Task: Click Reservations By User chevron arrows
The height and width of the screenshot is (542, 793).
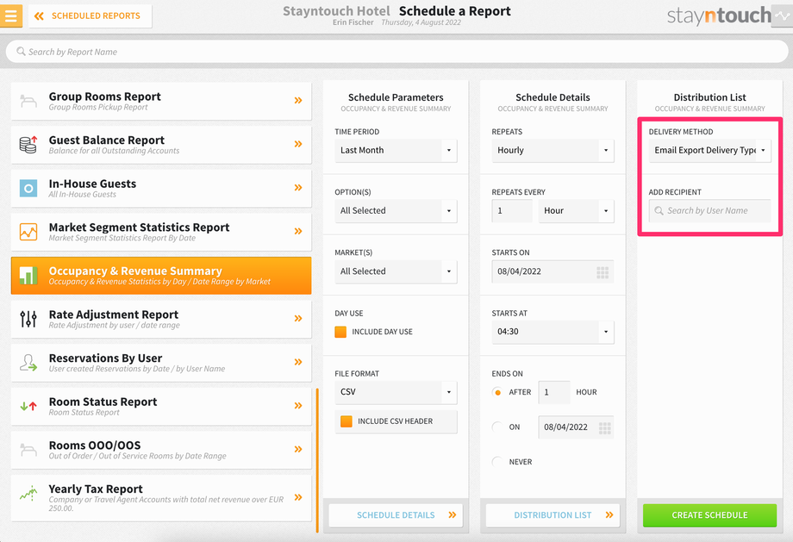Action: point(298,362)
